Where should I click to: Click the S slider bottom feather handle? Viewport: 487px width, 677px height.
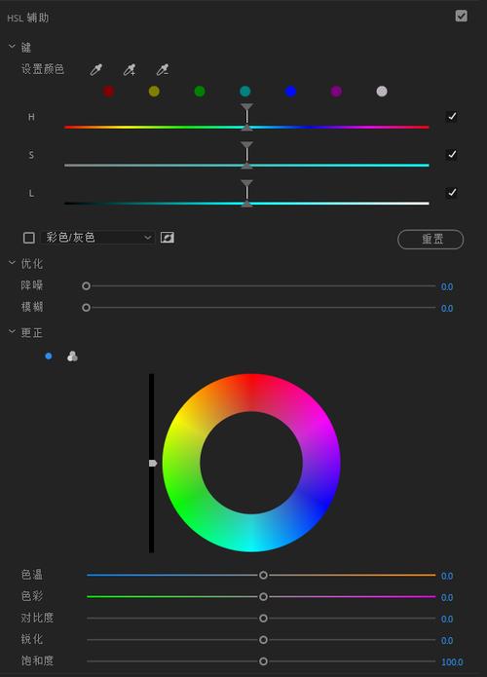point(246,166)
